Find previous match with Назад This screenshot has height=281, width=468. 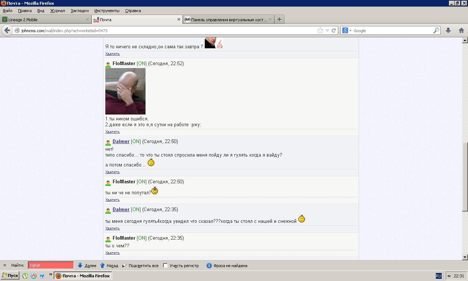[x=109, y=266]
